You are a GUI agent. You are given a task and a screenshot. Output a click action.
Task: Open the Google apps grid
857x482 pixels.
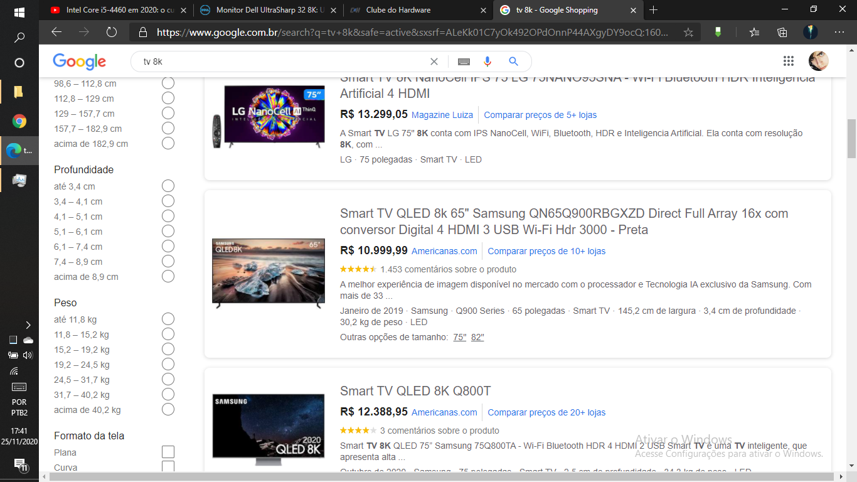pyautogui.click(x=789, y=61)
